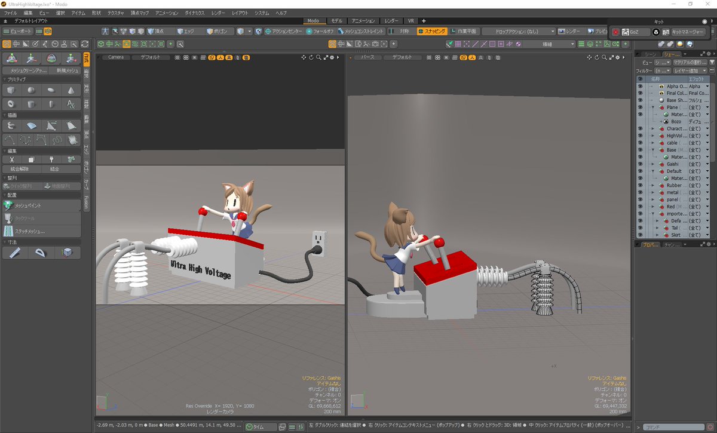717x433 pixels.
Task: Select the Dimensions cube tool under 寸法
Action: (x=68, y=253)
